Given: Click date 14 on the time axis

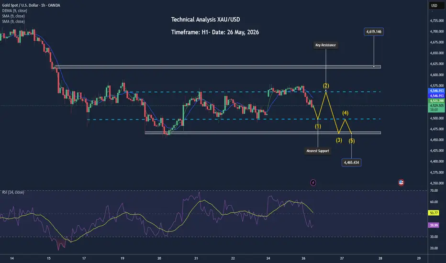Looking at the screenshot, I should (x=11, y=258).
